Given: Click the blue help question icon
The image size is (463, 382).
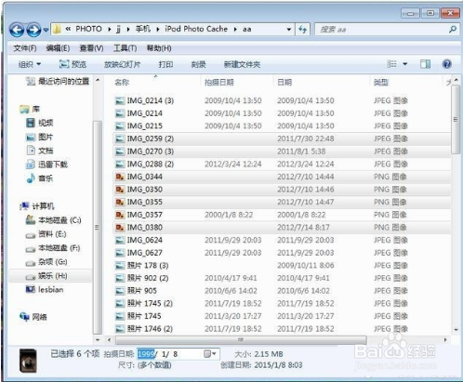Looking at the screenshot, I should pos(446,64).
